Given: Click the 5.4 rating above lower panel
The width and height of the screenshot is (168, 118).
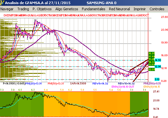Looking at the screenshot, I should pyautogui.click(x=111, y=90).
